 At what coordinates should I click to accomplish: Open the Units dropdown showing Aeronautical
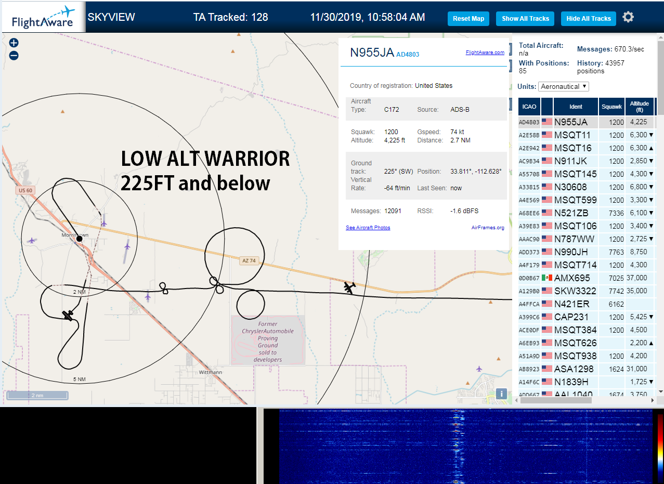pos(564,86)
